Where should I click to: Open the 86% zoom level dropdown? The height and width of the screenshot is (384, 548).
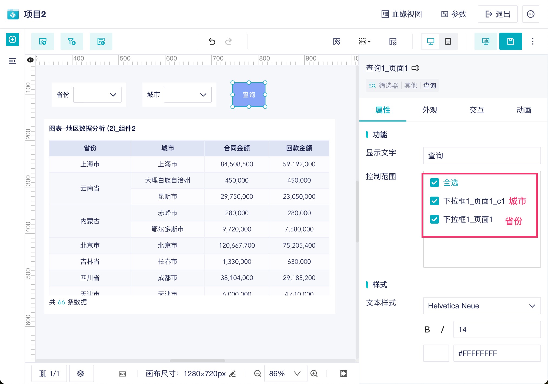click(285, 373)
